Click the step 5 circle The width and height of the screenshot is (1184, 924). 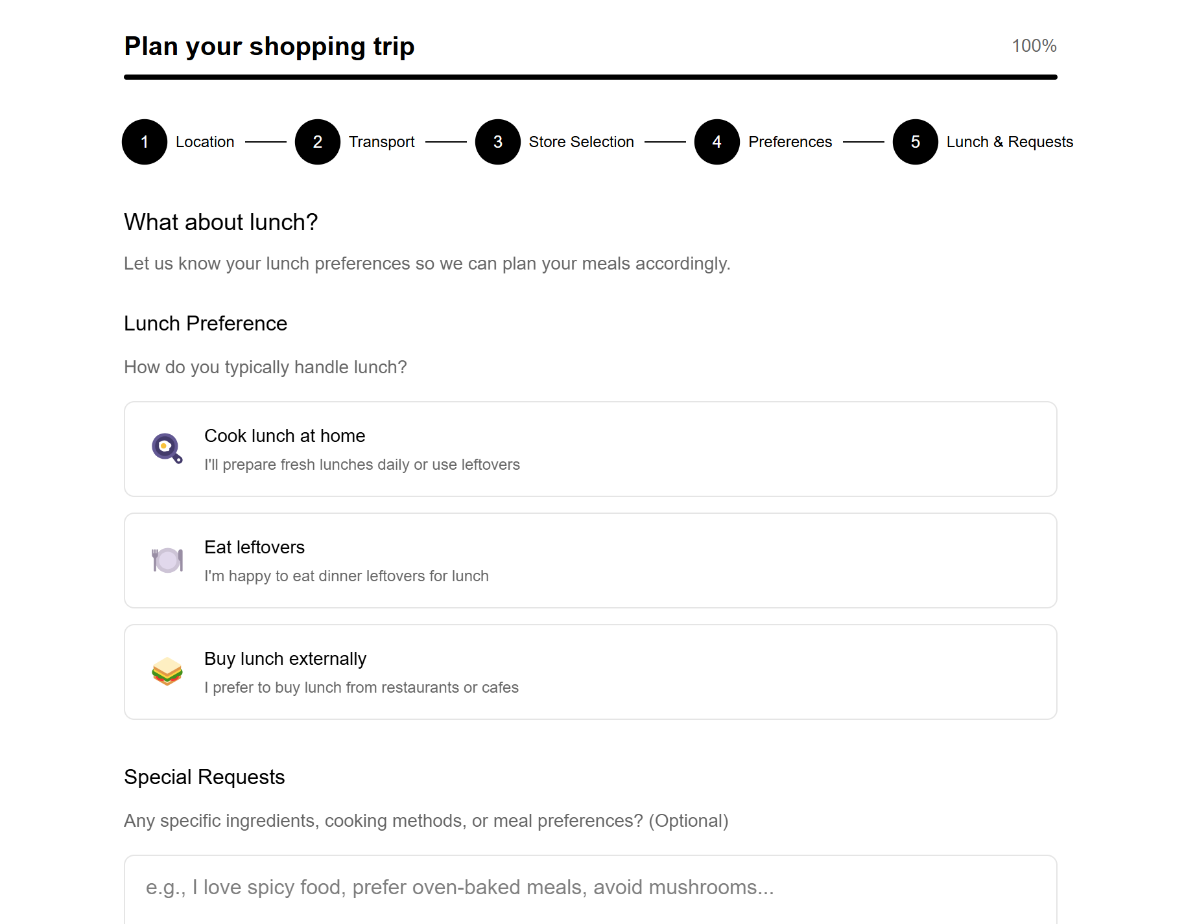pyautogui.click(x=916, y=142)
